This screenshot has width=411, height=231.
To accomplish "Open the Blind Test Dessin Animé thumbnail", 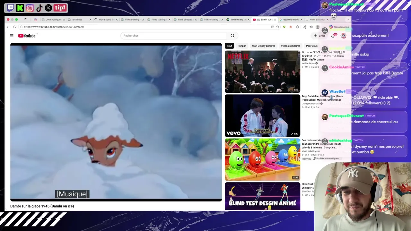I will point(262,196).
